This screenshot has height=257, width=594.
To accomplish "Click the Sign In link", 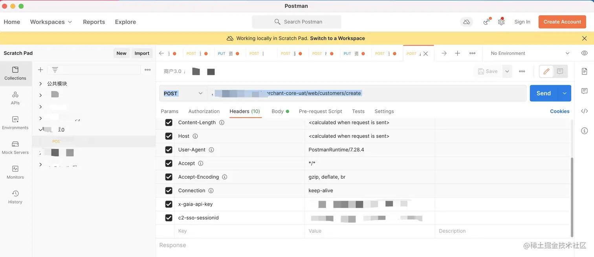I will pos(522,22).
